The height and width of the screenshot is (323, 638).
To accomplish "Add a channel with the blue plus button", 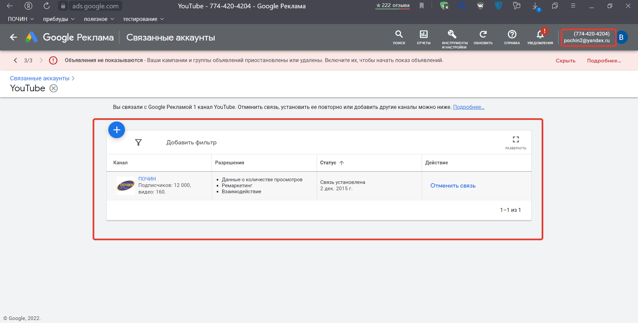I will (117, 130).
